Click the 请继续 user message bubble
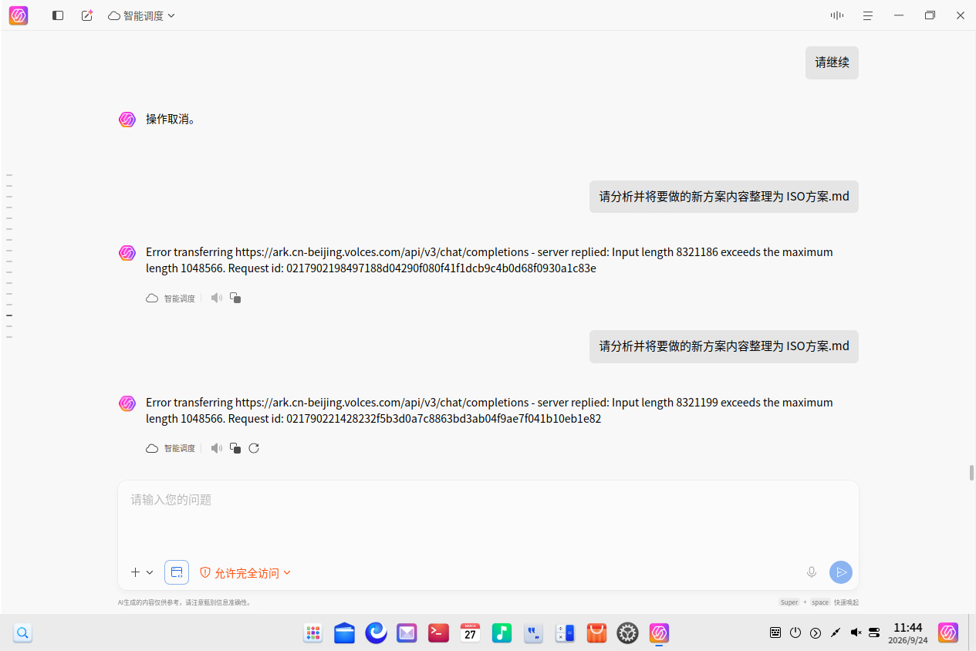Image resolution: width=976 pixels, height=651 pixels. [832, 62]
